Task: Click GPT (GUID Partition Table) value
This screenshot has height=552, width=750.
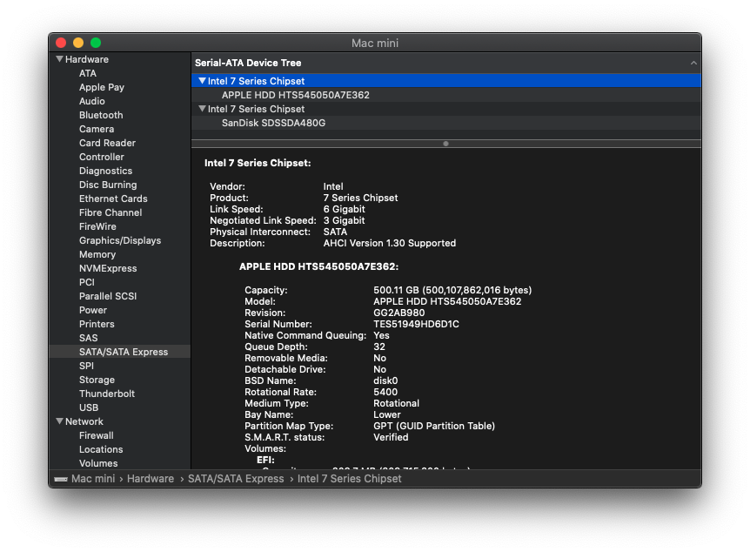Action: click(x=434, y=426)
